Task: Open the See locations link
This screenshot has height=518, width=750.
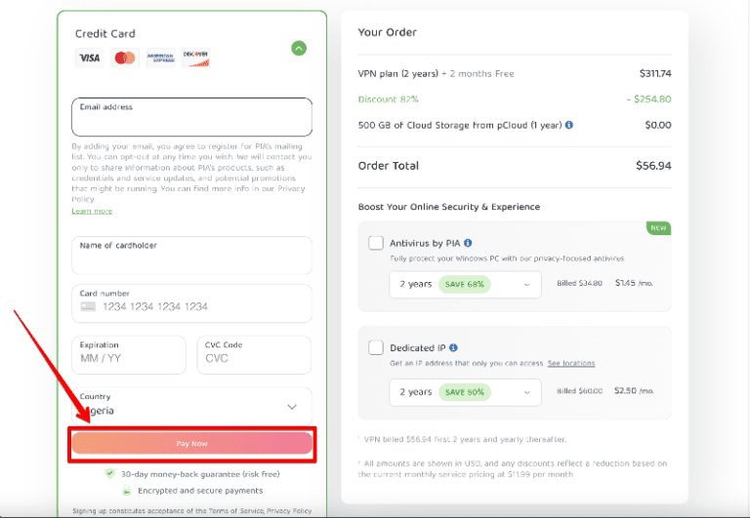Action: point(571,363)
